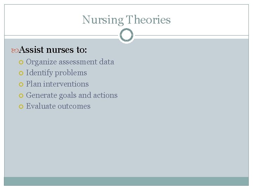
Task: Select the Plan interventions line
Action: click(x=57, y=84)
